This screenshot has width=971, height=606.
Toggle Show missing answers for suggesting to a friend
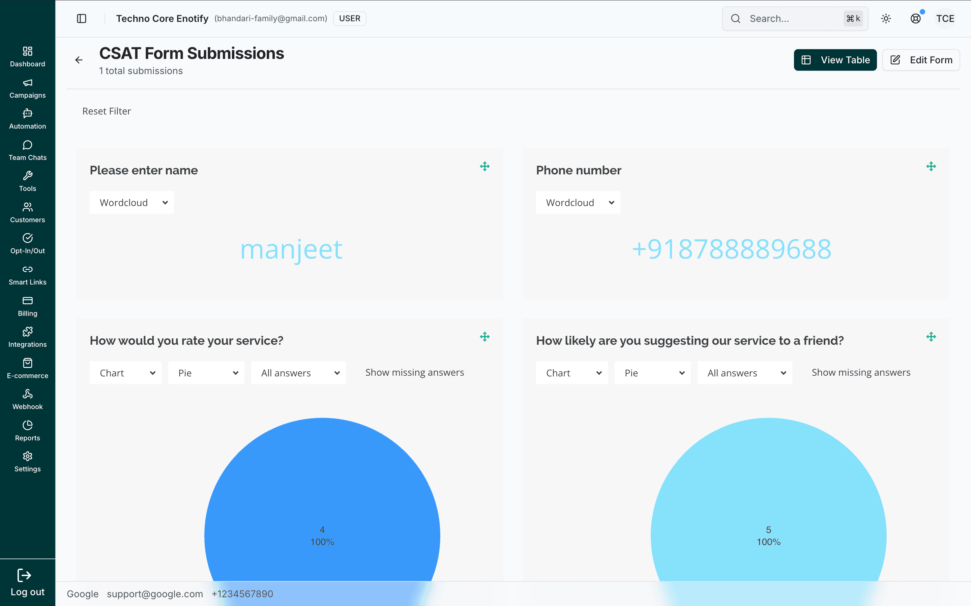(861, 372)
